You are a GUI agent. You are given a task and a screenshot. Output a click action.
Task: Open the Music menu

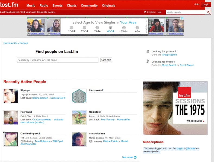pos(31,5)
